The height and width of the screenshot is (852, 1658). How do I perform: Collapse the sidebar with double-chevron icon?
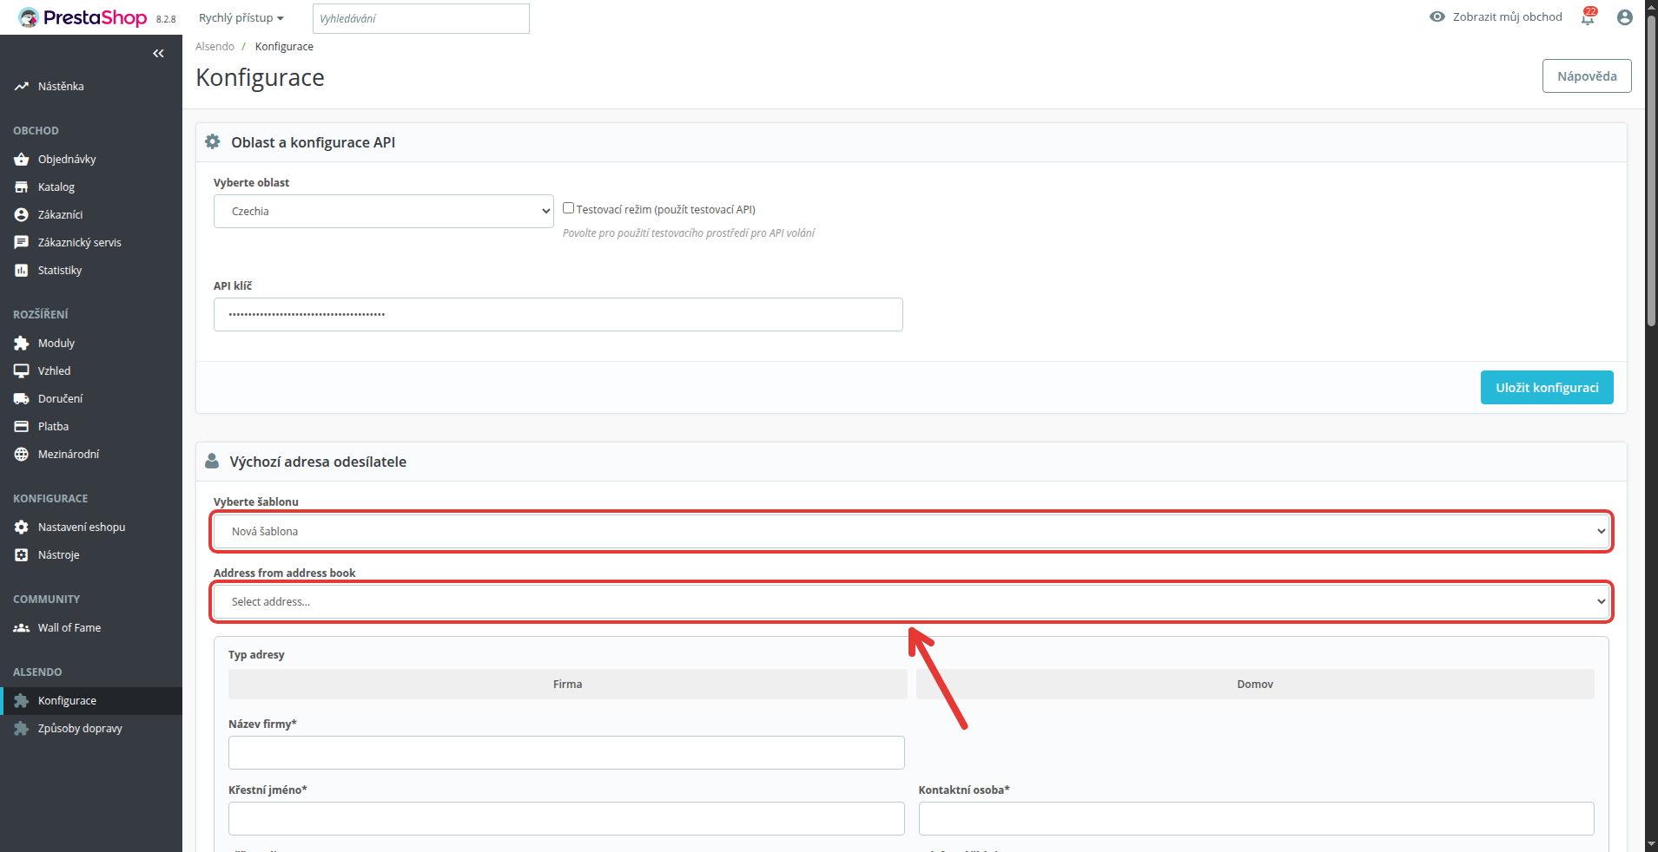coord(158,54)
